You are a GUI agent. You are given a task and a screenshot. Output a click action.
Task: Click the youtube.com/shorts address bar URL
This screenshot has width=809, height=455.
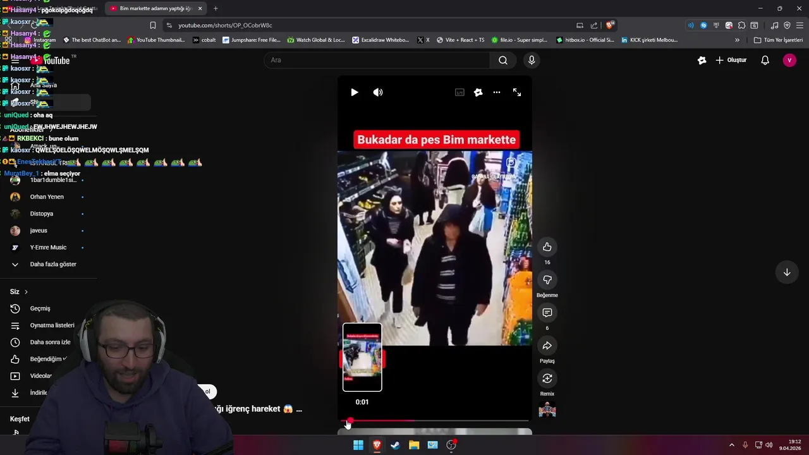(x=225, y=25)
